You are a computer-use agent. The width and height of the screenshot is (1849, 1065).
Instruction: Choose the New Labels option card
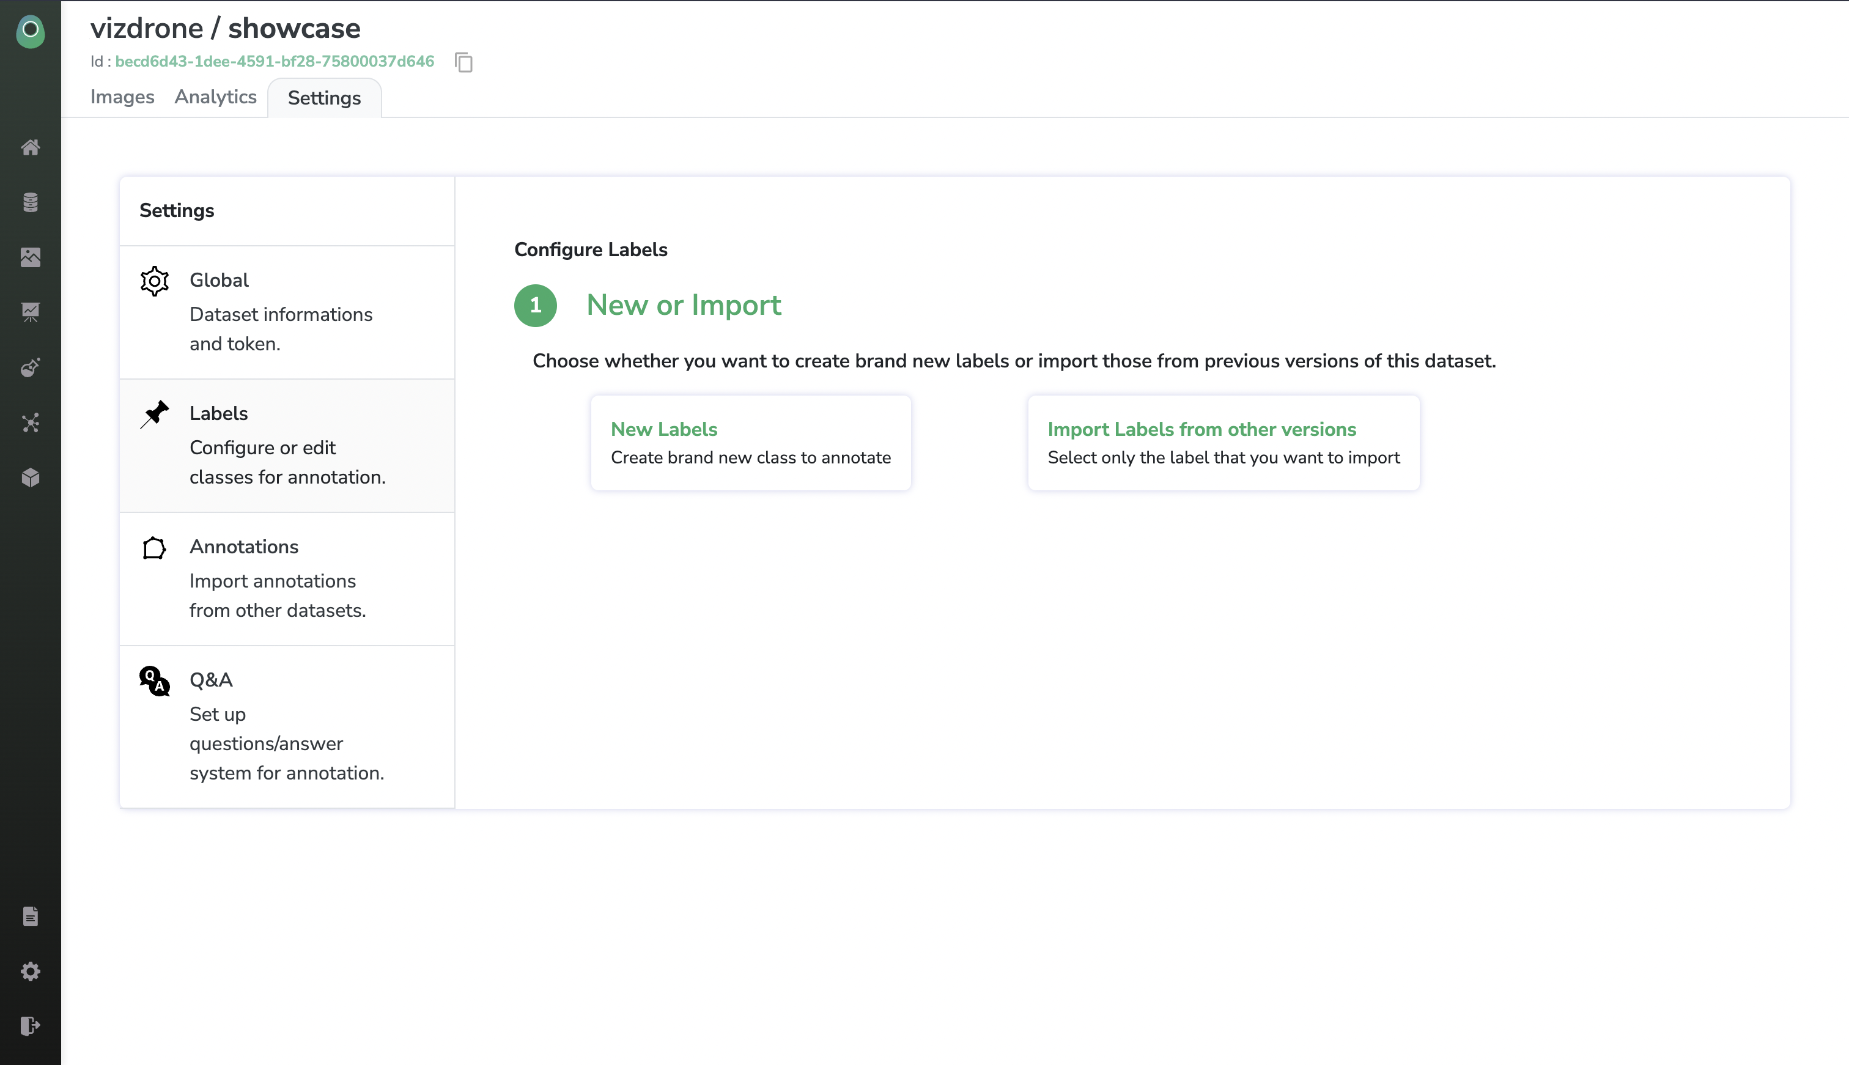pyautogui.click(x=750, y=443)
